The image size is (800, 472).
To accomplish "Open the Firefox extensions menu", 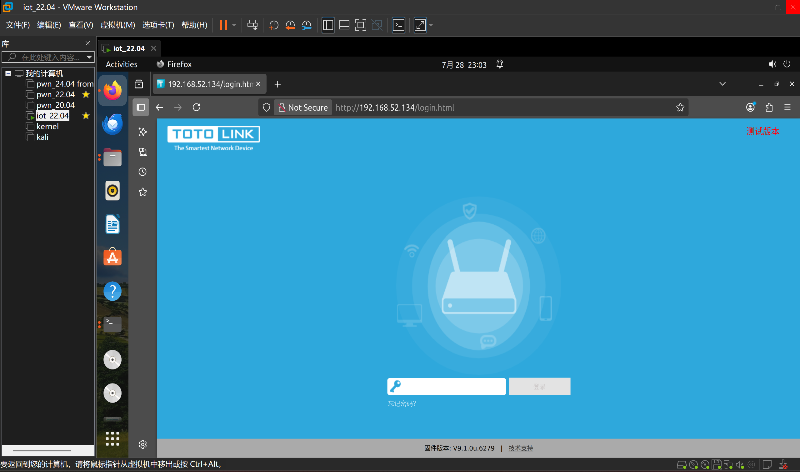I will [x=769, y=107].
